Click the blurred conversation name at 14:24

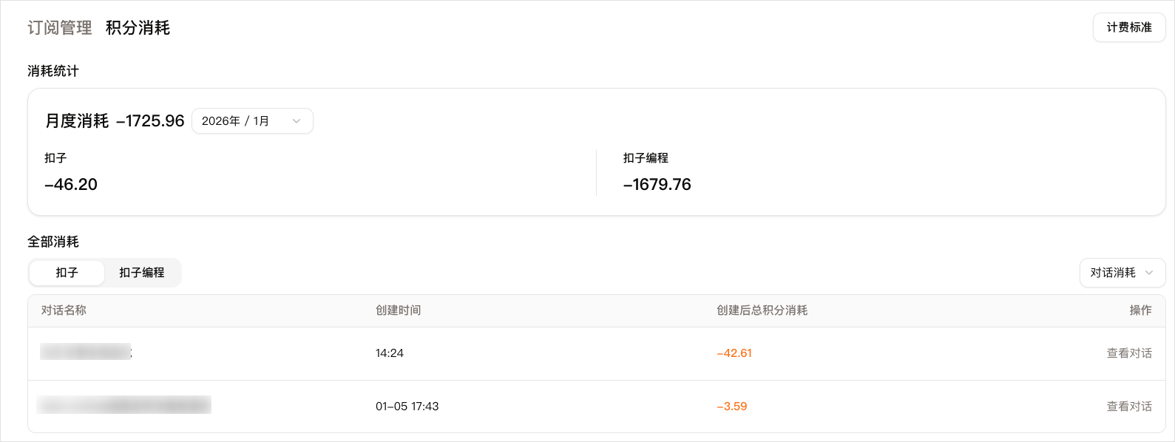pyautogui.click(x=86, y=352)
